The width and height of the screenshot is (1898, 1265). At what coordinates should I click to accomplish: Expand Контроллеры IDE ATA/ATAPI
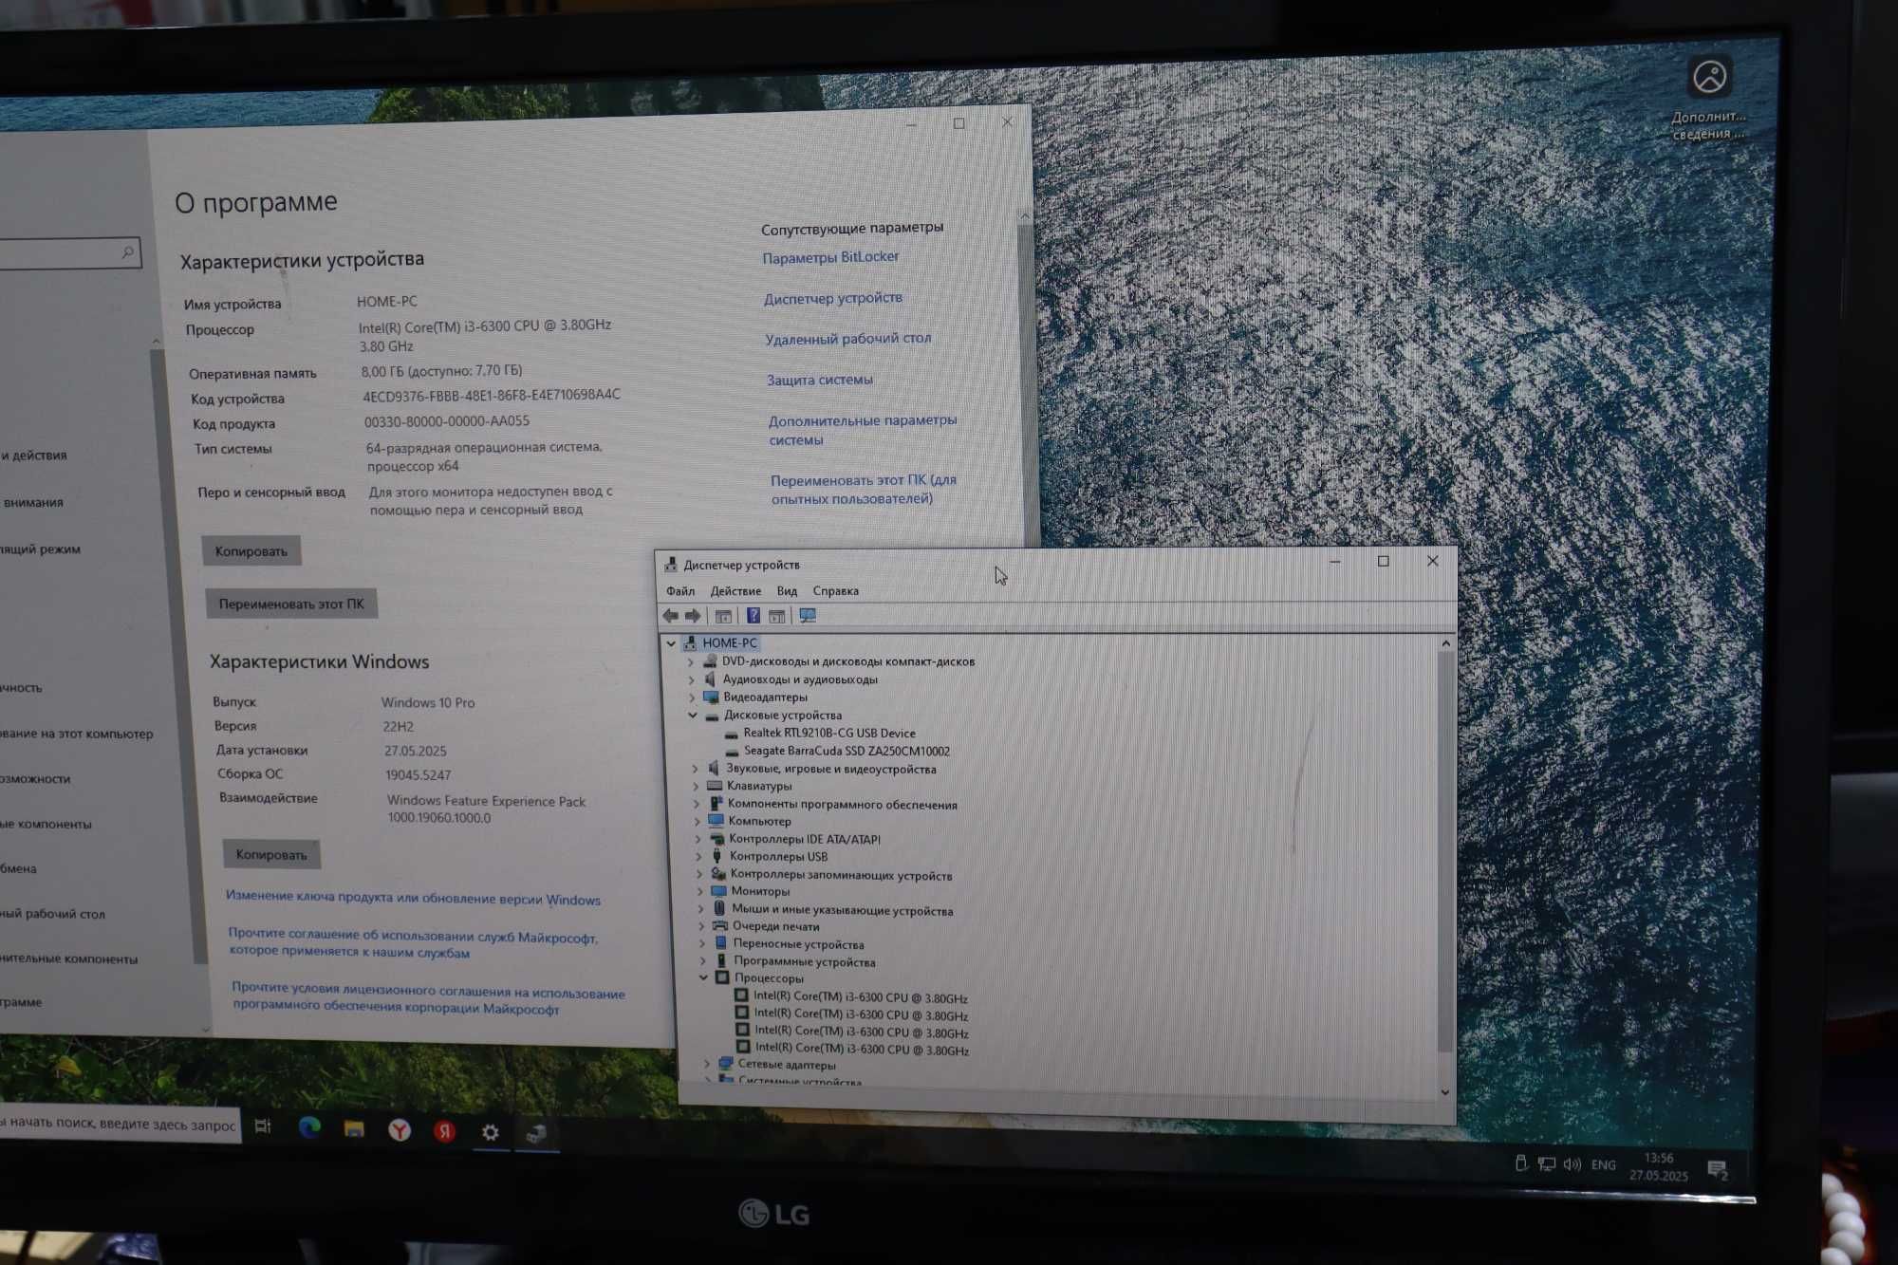(x=698, y=839)
